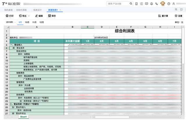Toggle fullscreen with the expand icon
Viewport: 186px width, 120px height.
(x=181, y=10)
